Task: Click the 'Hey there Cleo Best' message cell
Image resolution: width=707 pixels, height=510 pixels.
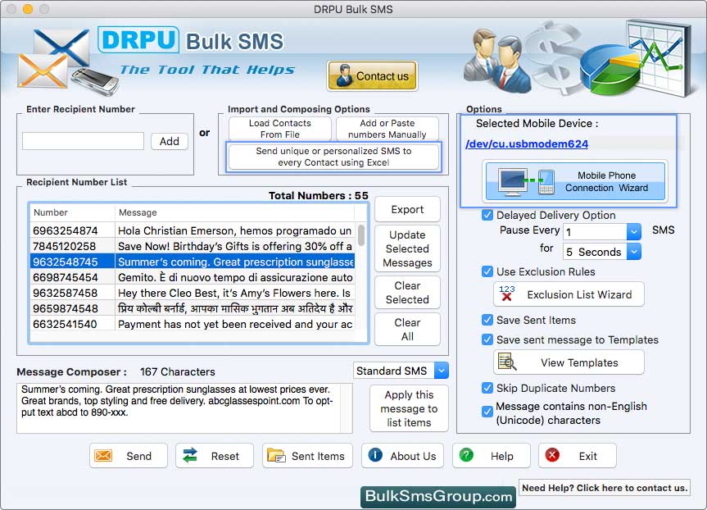Action: click(x=235, y=293)
